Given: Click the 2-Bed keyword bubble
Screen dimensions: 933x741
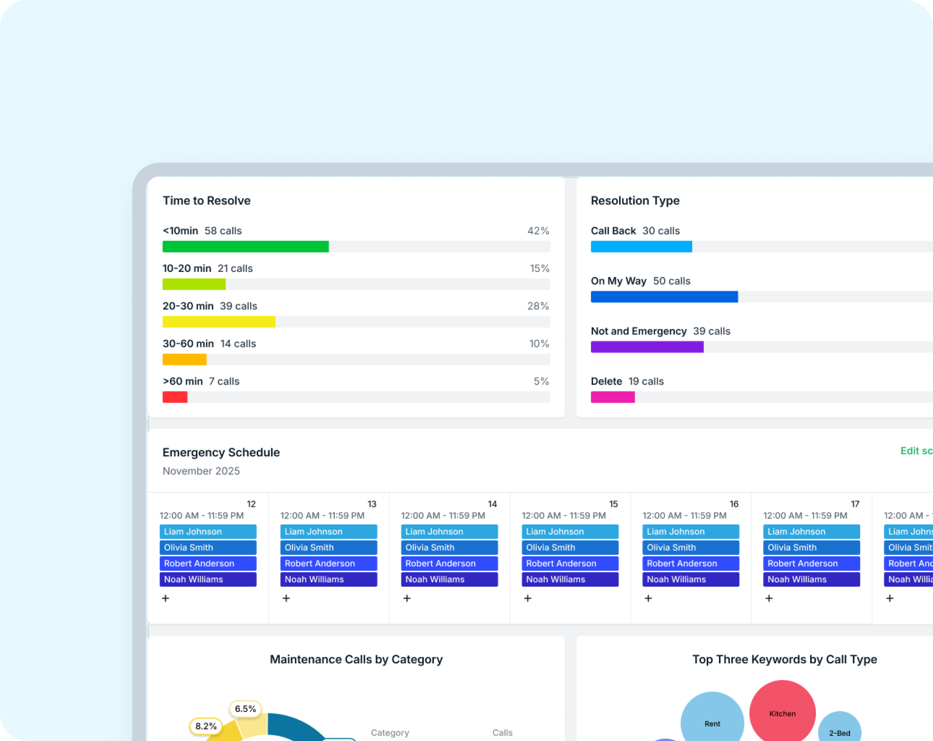Looking at the screenshot, I should [839, 732].
